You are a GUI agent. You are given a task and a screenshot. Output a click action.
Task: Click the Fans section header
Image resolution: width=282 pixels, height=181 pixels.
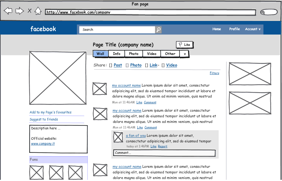(x=58, y=159)
